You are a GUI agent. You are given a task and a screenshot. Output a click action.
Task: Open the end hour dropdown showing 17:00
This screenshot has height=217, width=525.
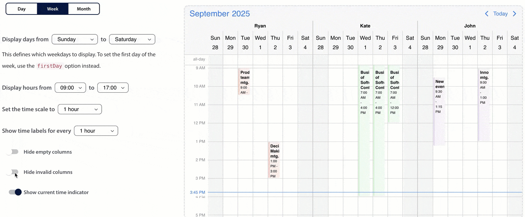(113, 88)
